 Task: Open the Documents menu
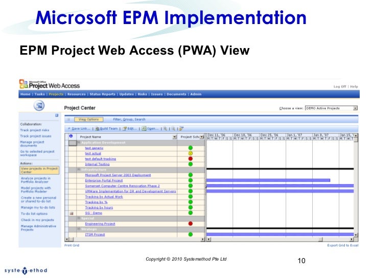pos(176,94)
